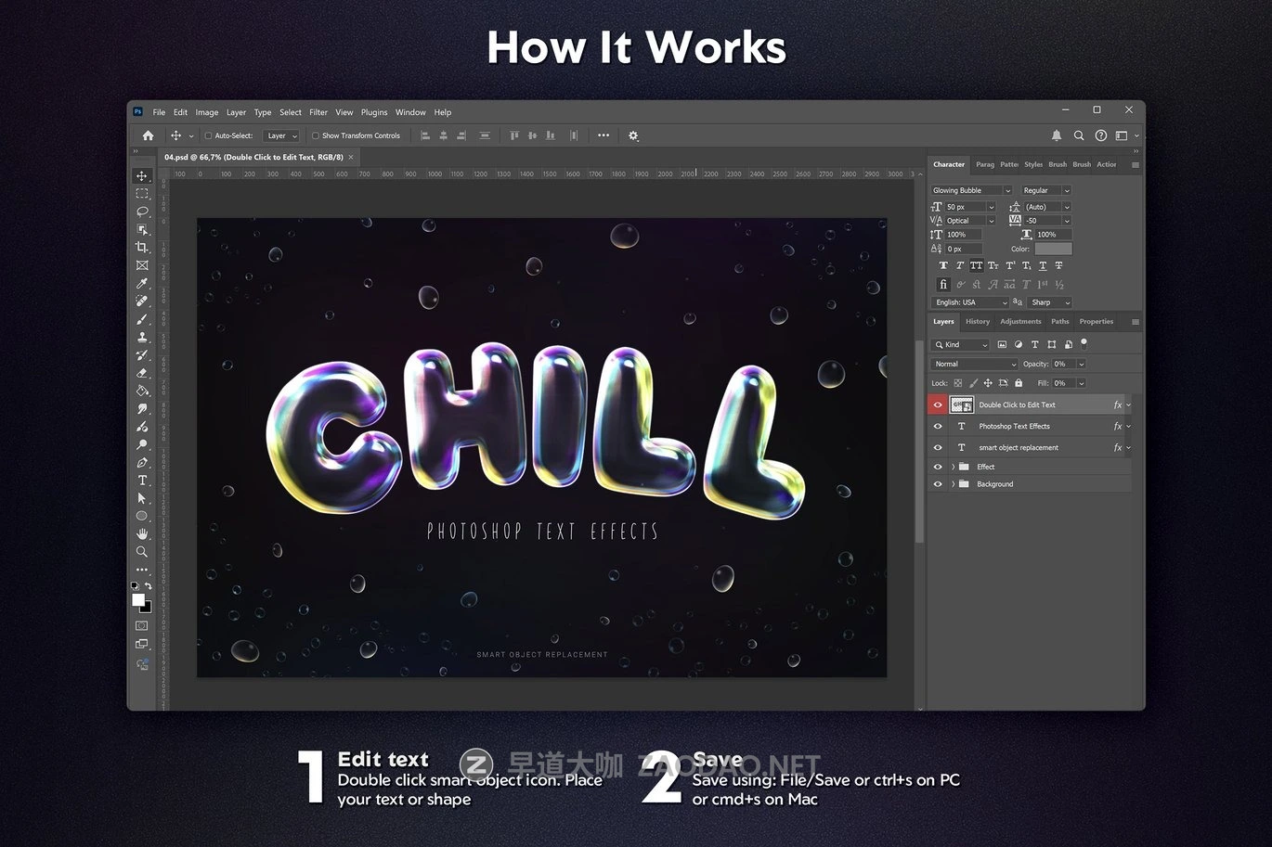Select the Crop tool
The image size is (1272, 847).
click(142, 248)
